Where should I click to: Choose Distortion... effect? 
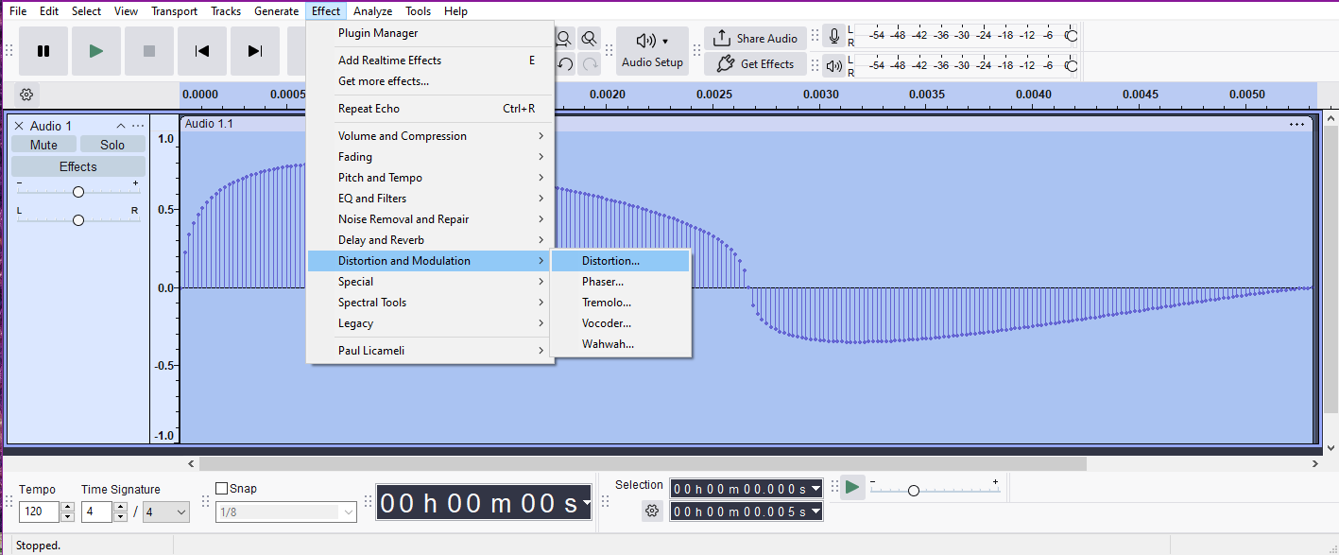(x=621, y=261)
